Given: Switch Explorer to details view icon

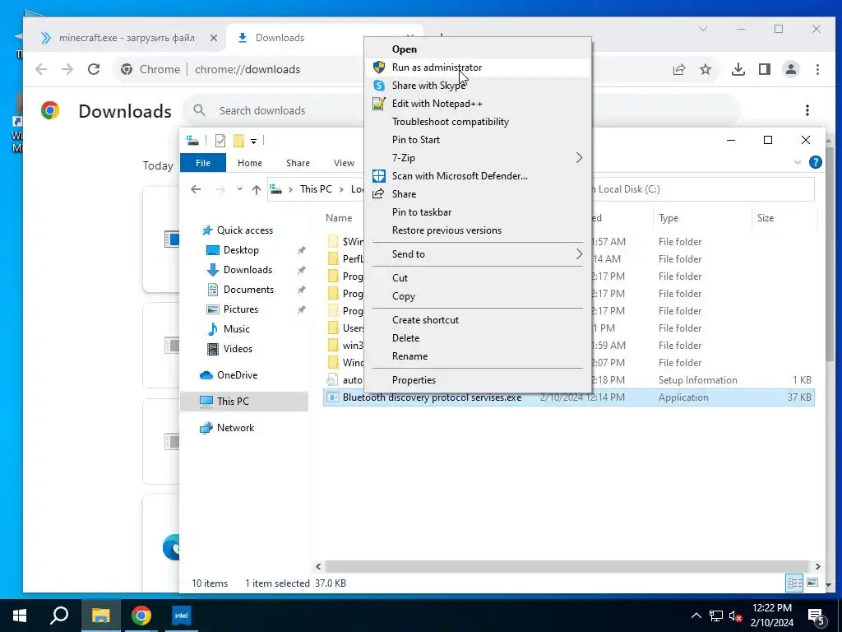Looking at the screenshot, I should (795, 583).
